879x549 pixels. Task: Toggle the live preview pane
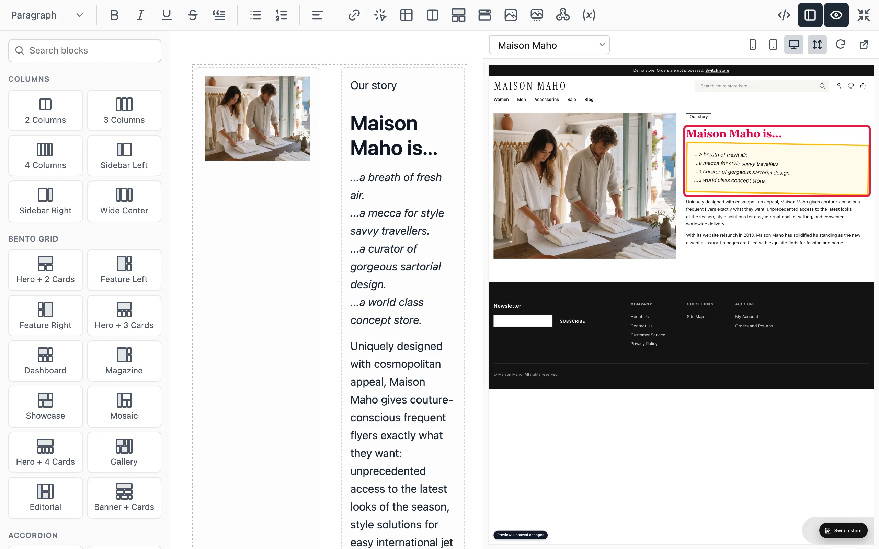point(836,15)
